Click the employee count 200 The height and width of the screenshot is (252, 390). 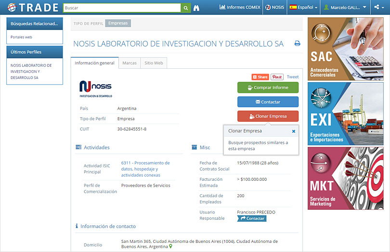pyautogui.click(x=241, y=196)
